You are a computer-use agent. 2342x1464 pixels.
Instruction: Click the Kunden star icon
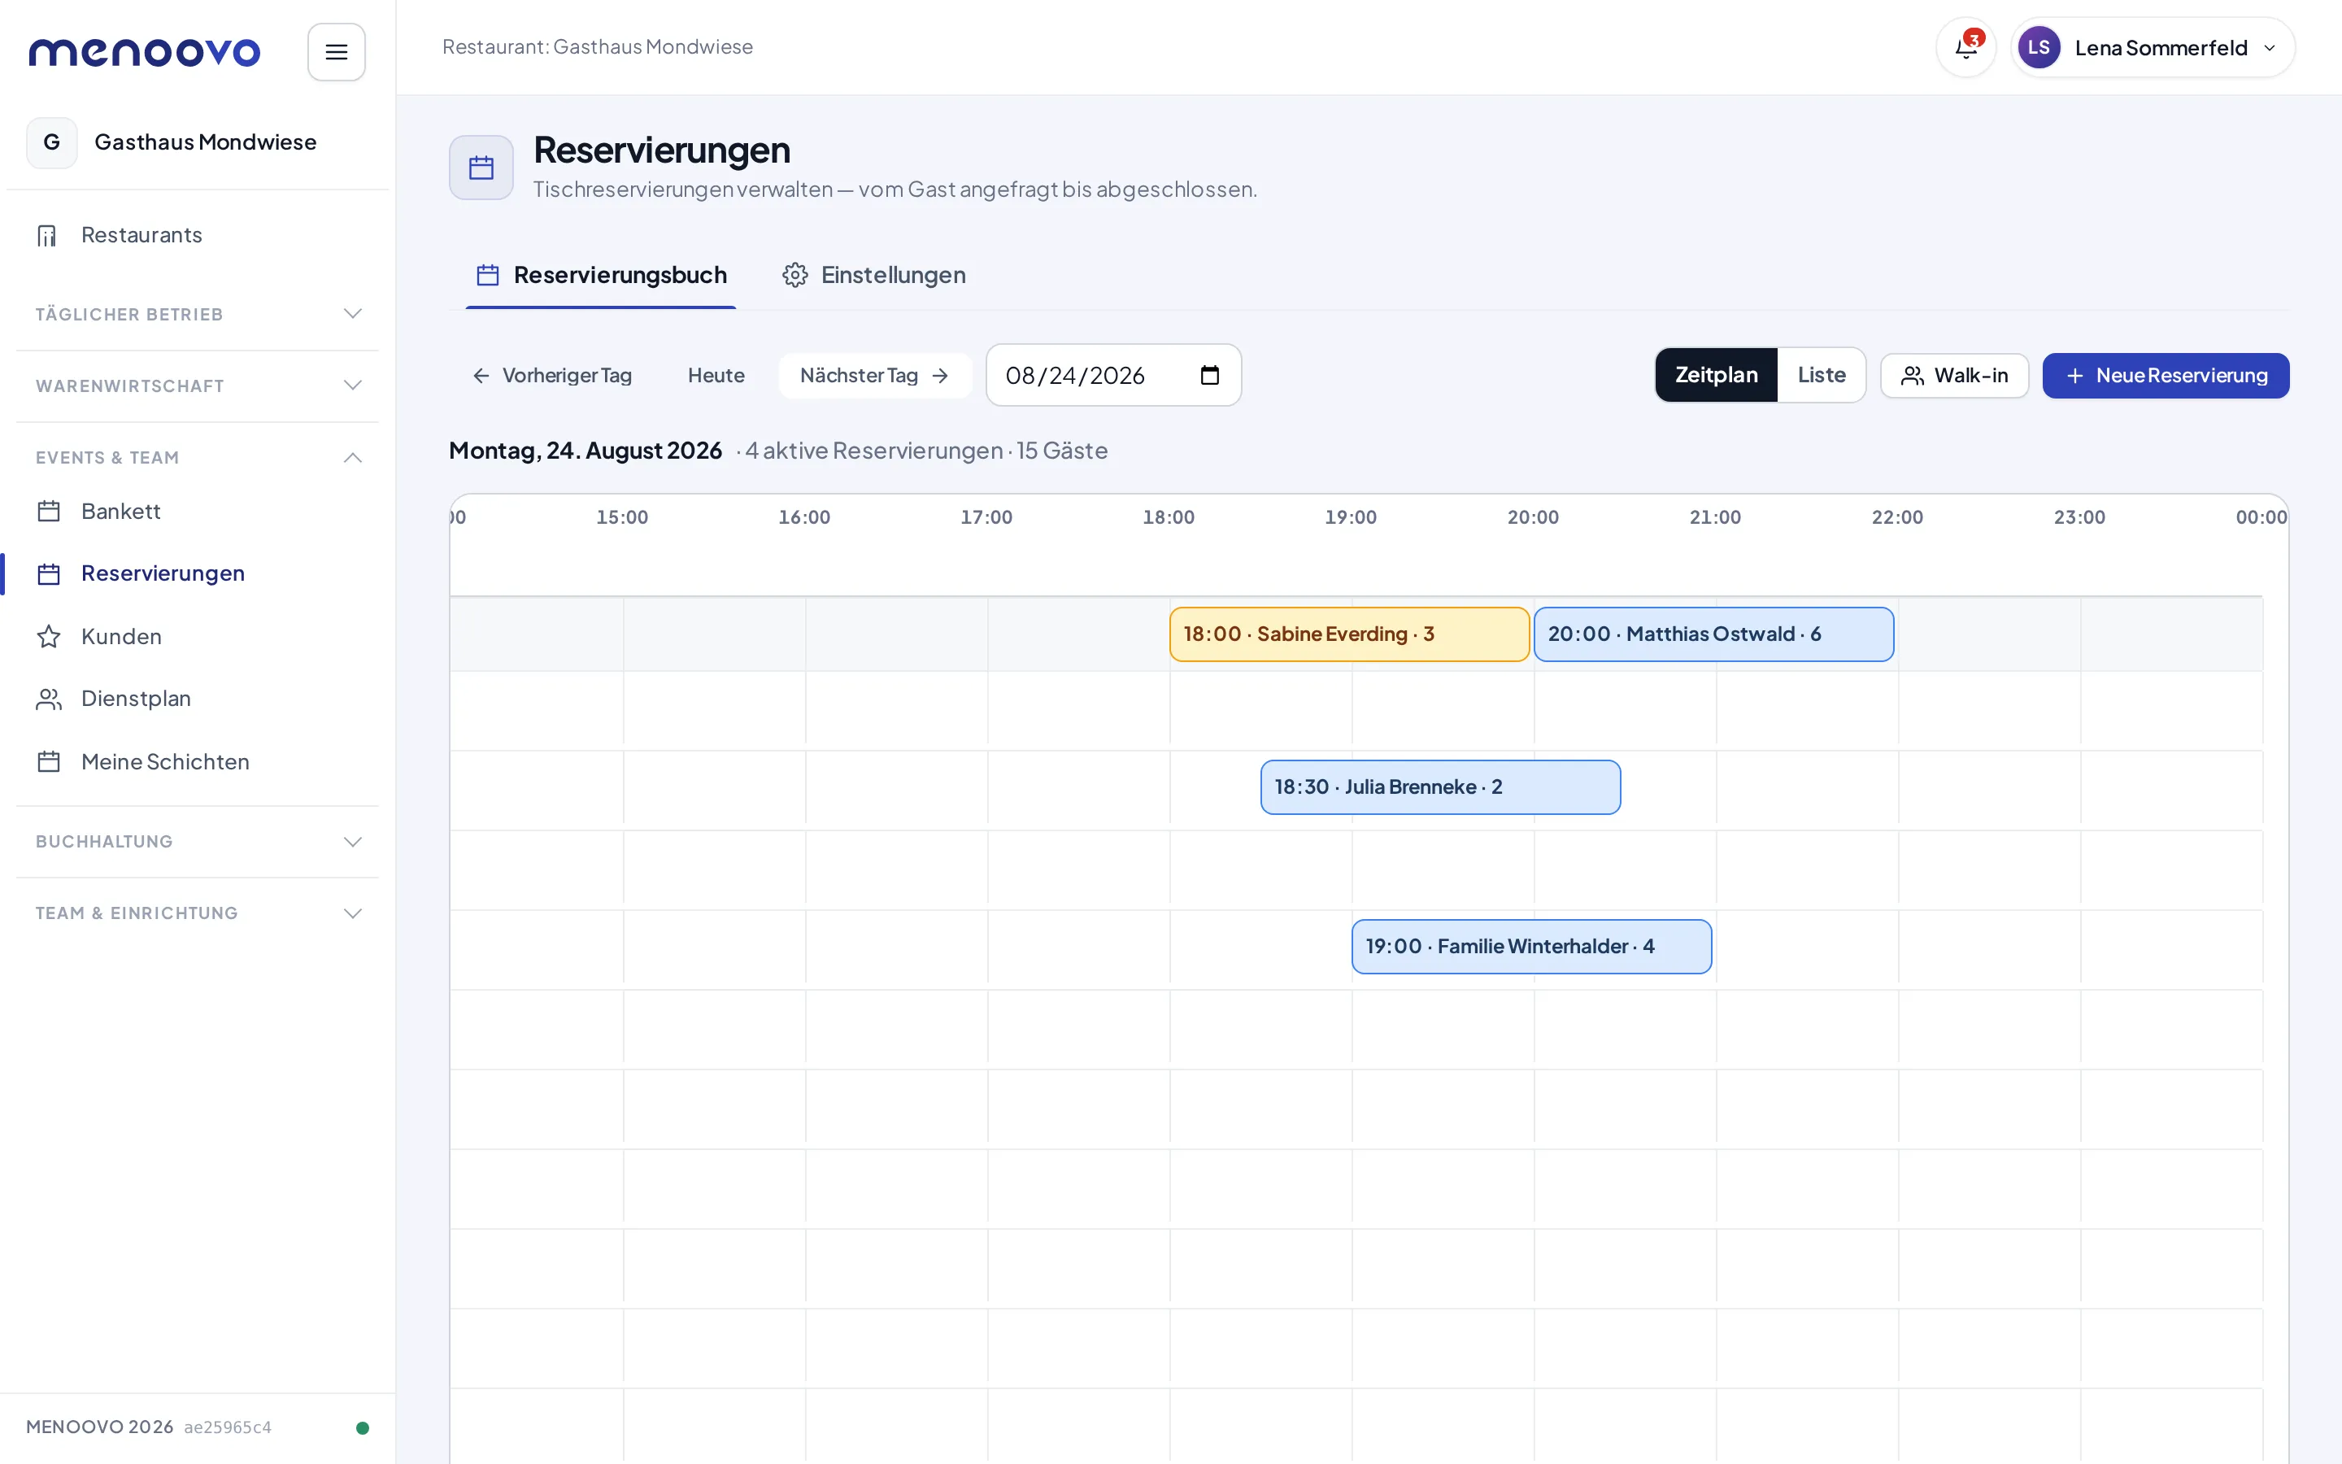tap(49, 636)
